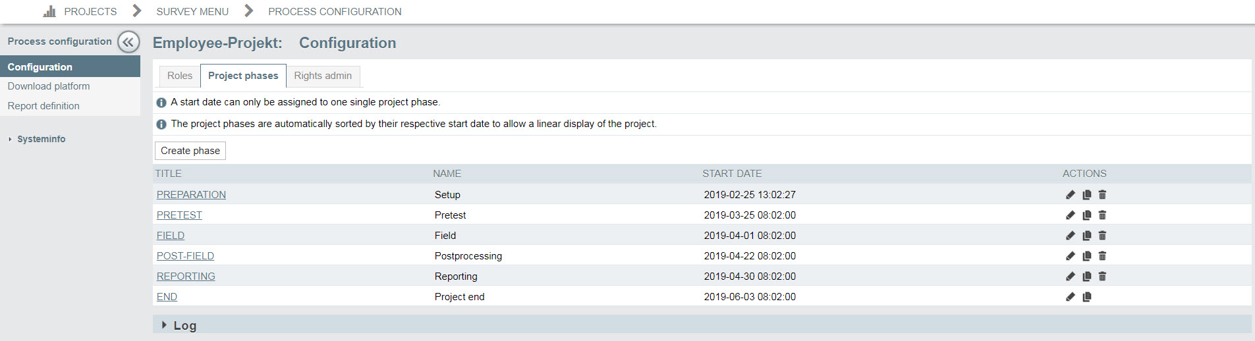Edit the POST-FIELD phase with pencil icon
Image resolution: width=1255 pixels, height=341 pixels.
[1071, 256]
